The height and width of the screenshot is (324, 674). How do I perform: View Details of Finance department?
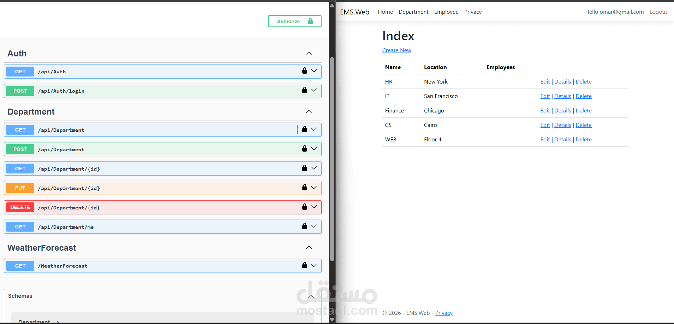pyautogui.click(x=562, y=111)
